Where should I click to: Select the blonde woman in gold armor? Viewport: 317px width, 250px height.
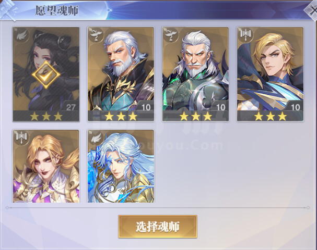(46, 166)
